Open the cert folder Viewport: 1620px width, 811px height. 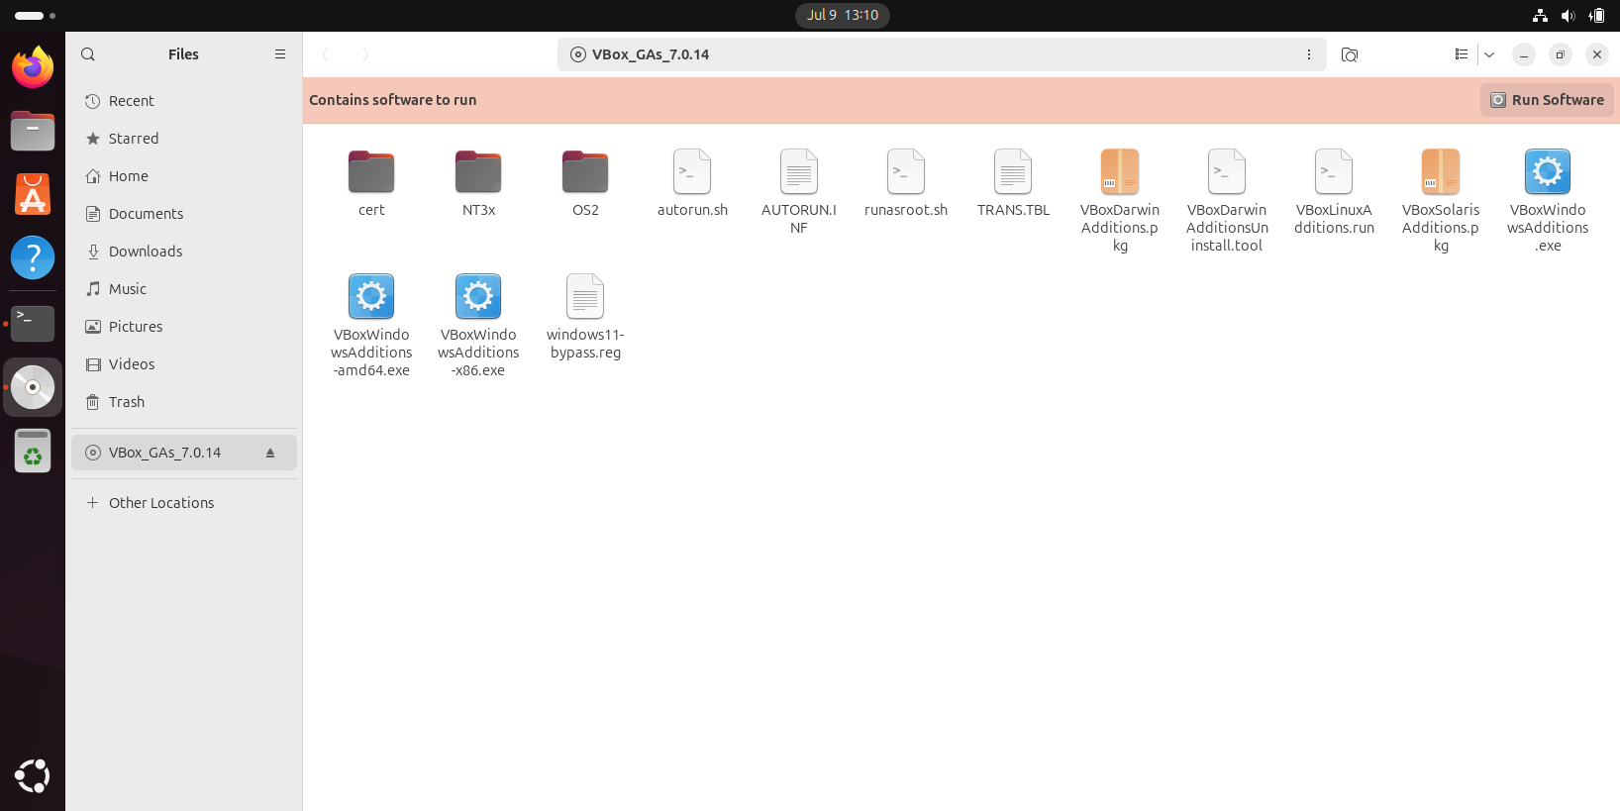coord(371,183)
